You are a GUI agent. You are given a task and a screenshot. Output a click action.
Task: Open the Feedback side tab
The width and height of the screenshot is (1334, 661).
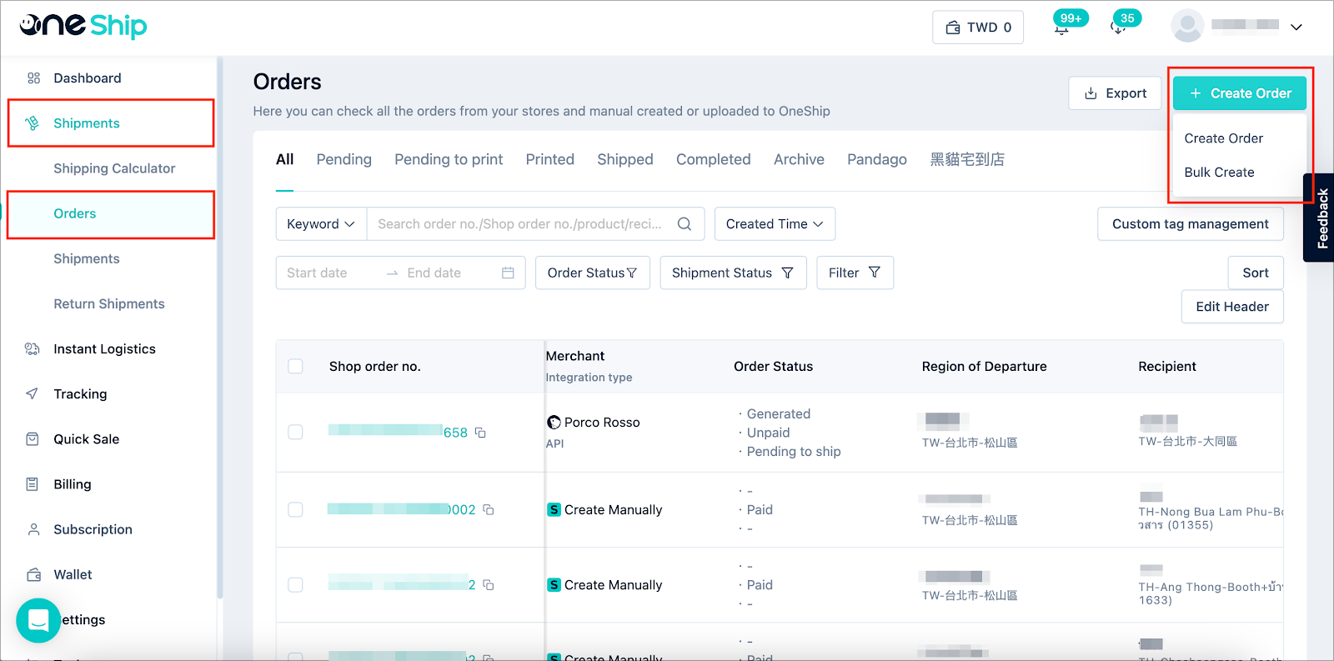pyautogui.click(x=1321, y=218)
